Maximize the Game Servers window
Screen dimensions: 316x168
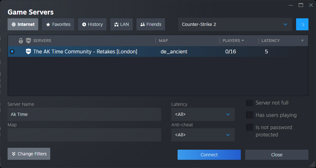click(x=301, y=5)
